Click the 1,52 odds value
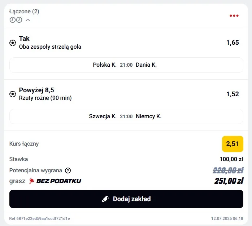Image resolution: width=252 pixels, height=226 pixels. pos(233,94)
